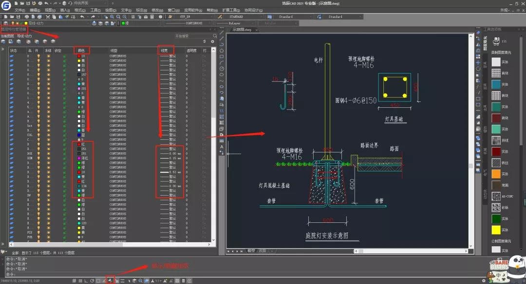Select the text tool A in the draw toolbar
526x284 pixels.
click(222, 147)
